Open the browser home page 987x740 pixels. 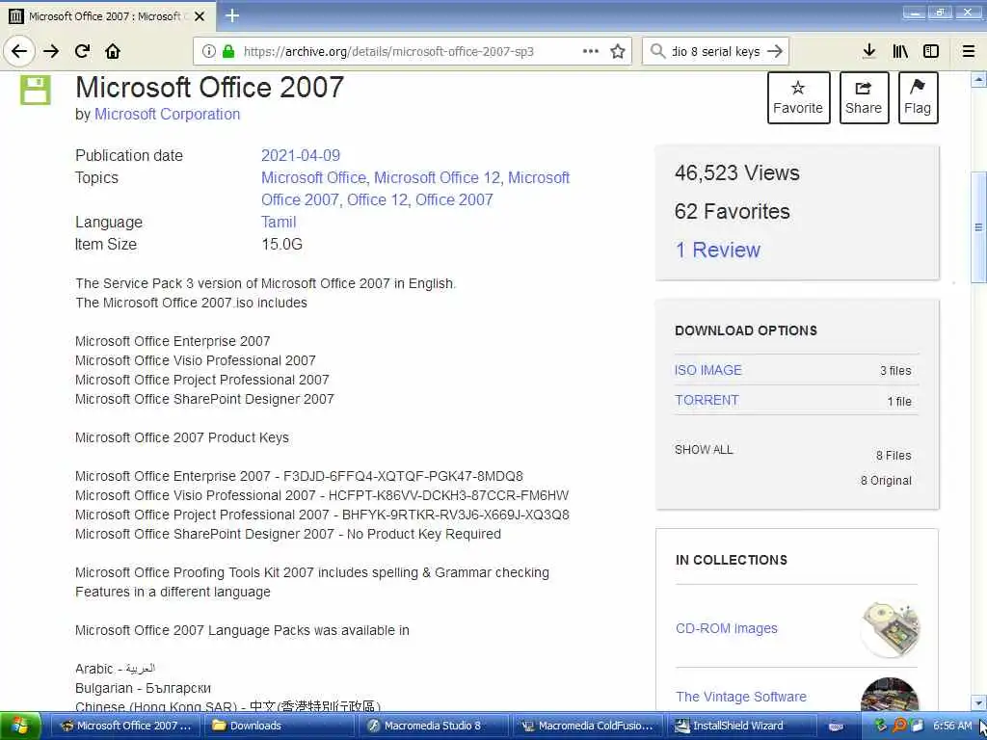tap(113, 51)
